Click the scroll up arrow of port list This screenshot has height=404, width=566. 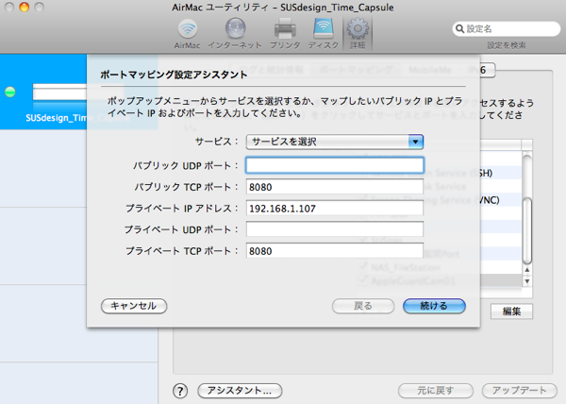pyautogui.click(x=527, y=270)
